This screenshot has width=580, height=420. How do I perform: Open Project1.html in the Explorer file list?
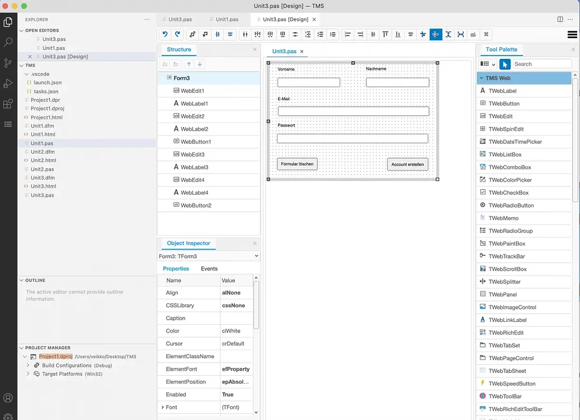[x=46, y=117]
